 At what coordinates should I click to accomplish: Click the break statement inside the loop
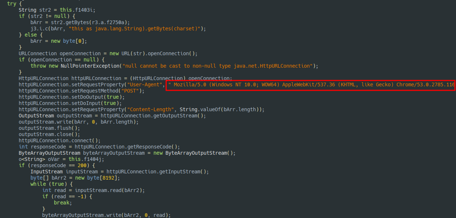click(x=61, y=202)
